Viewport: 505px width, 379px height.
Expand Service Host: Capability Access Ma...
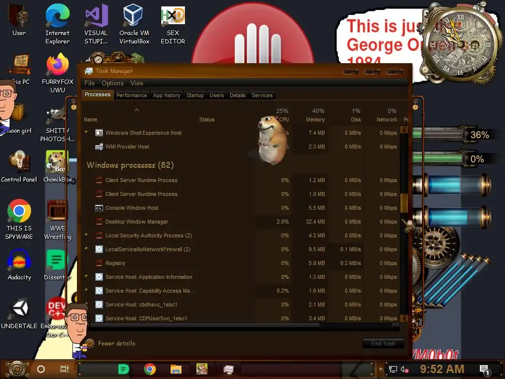[x=86, y=290]
